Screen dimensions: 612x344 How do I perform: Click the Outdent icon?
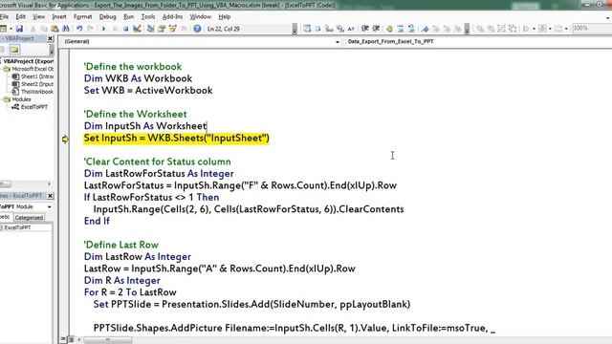click(x=376, y=29)
